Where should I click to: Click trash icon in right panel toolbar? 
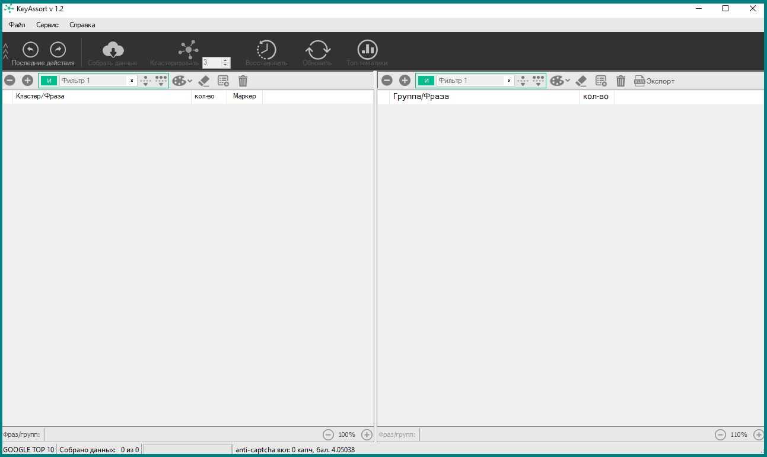[x=620, y=81]
